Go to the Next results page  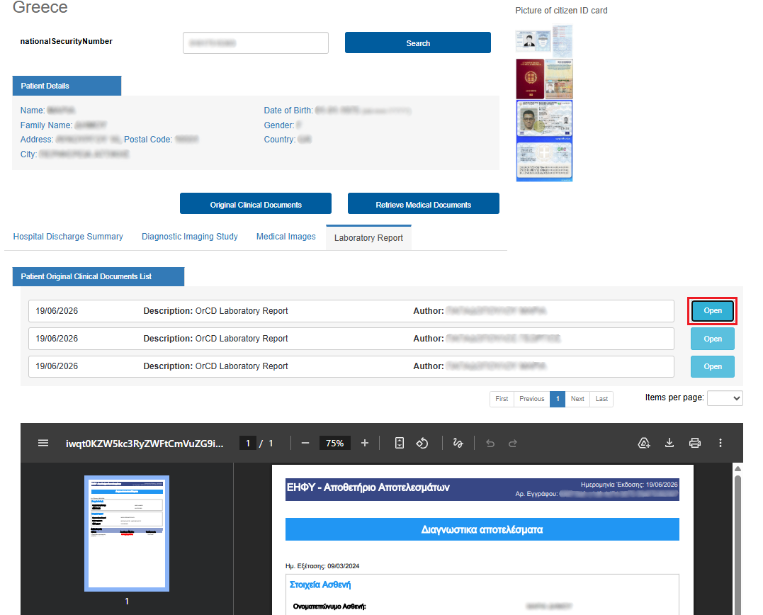point(577,399)
